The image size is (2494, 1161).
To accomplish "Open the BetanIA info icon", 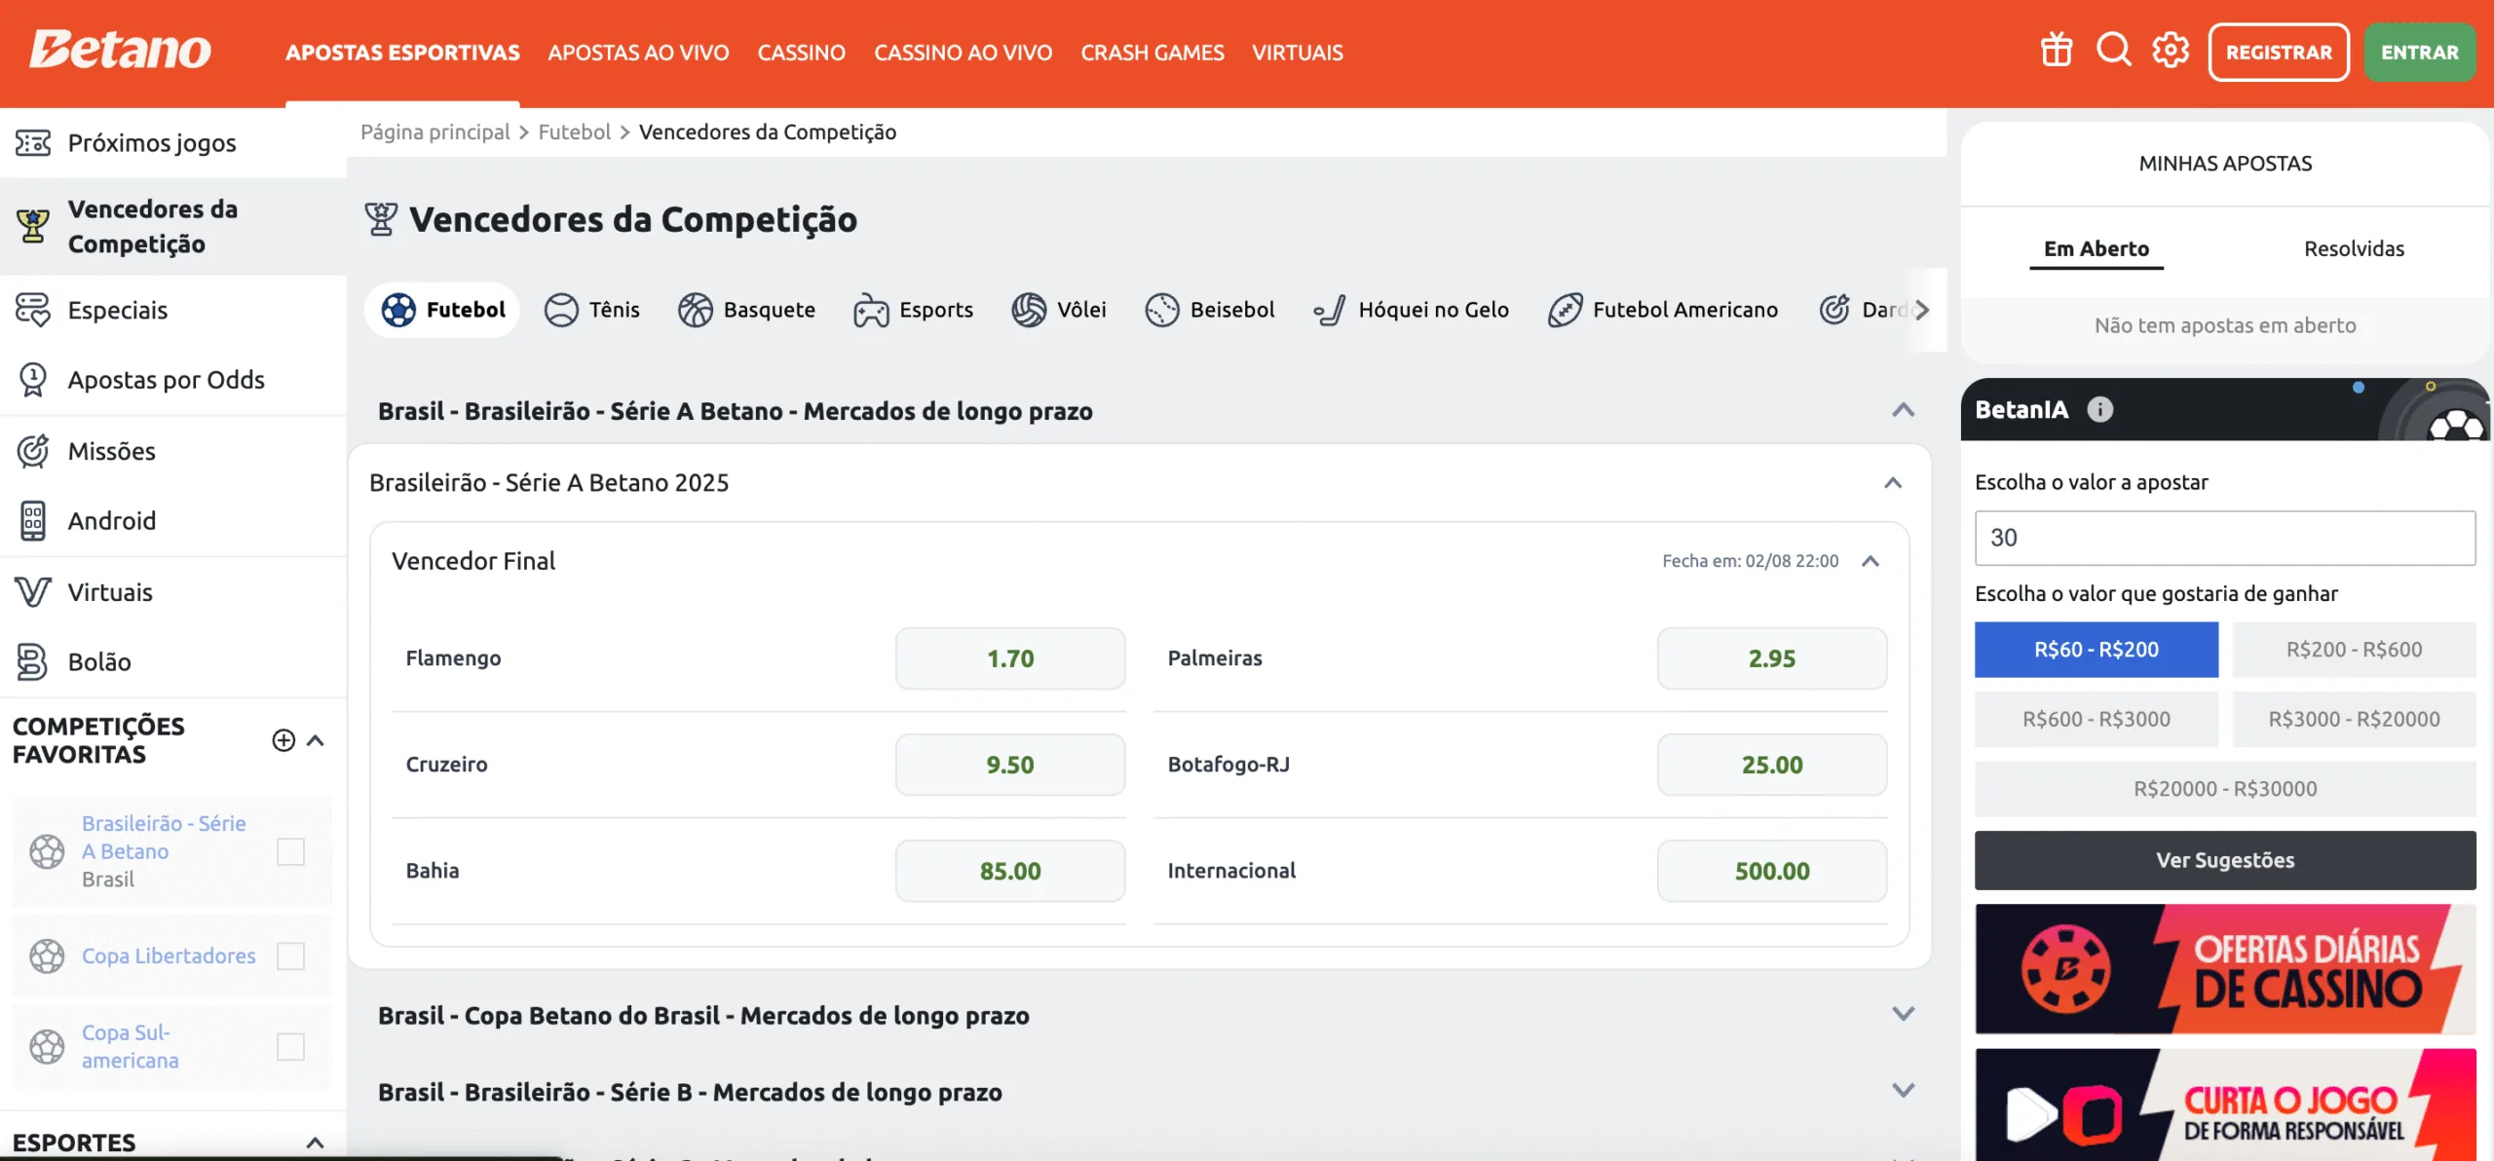I will (x=2100, y=410).
